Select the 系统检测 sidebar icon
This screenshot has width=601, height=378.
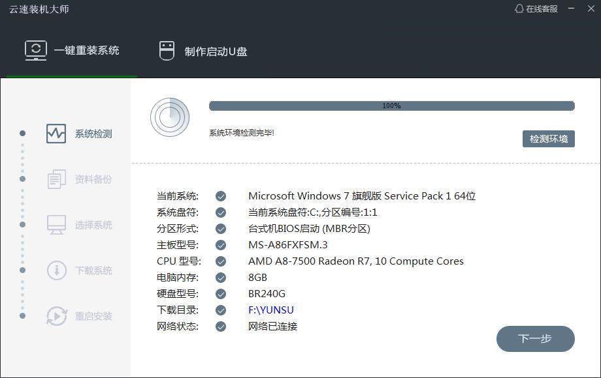pyautogui.click(x=56, y=133)
